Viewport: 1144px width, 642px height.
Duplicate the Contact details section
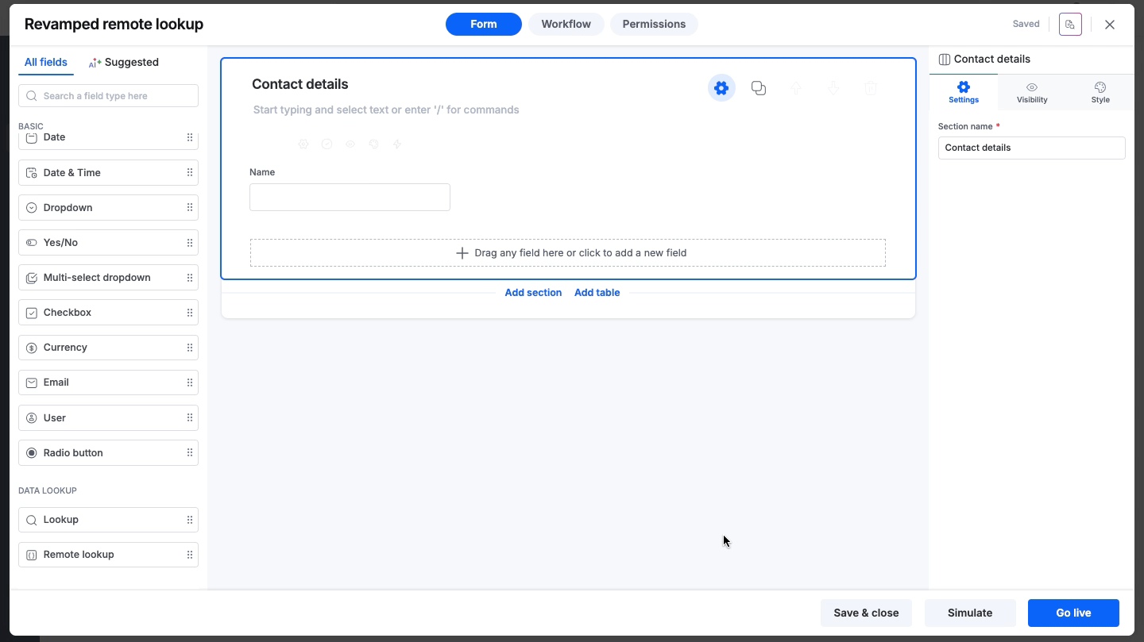tap(758, 88)
